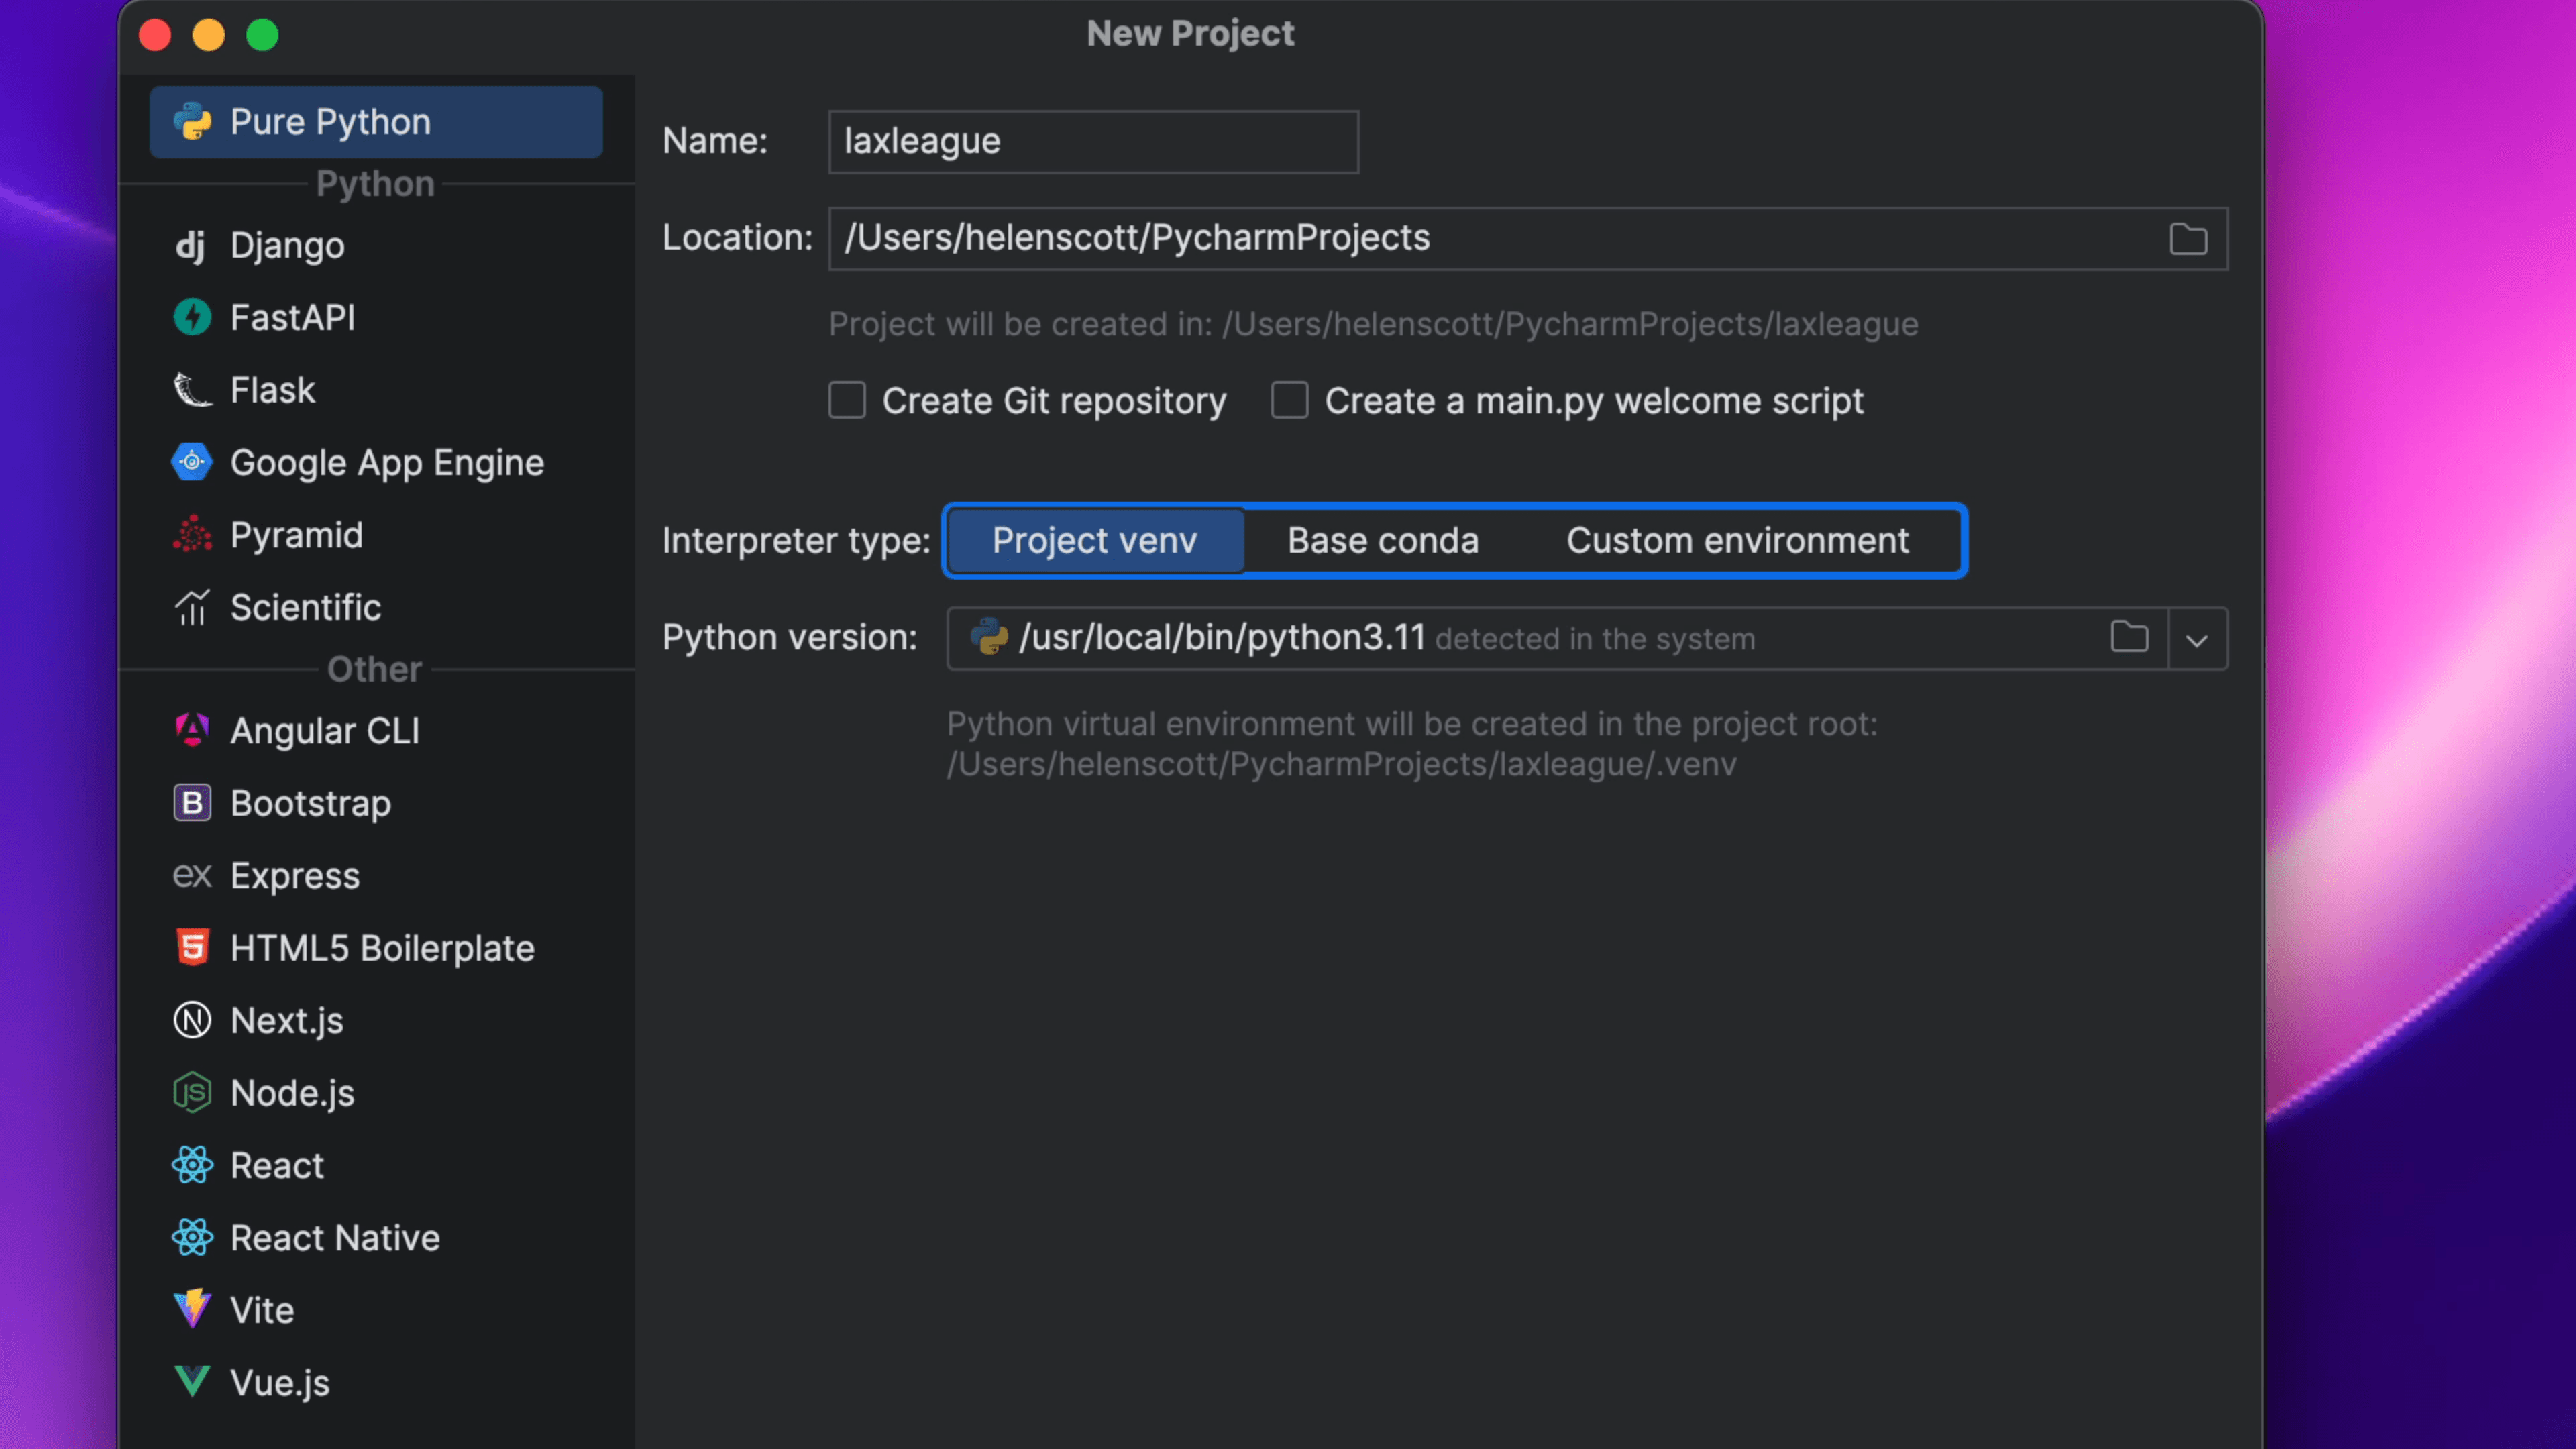Click the Flask horn icon
This screenshot has width=2576, height=1449.
point(192,390)
